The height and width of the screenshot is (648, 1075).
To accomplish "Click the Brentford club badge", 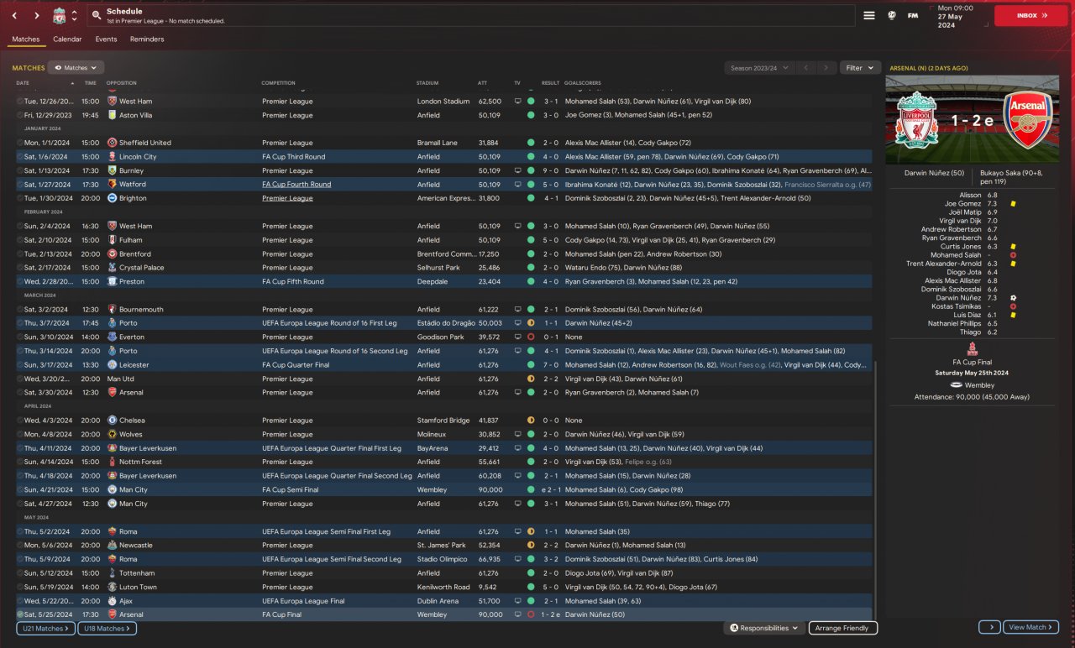I will [113, 253].
